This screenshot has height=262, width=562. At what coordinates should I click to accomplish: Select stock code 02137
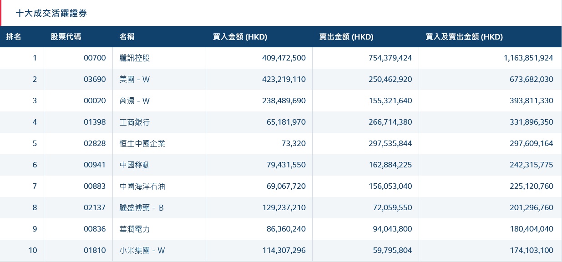[95, 207]
